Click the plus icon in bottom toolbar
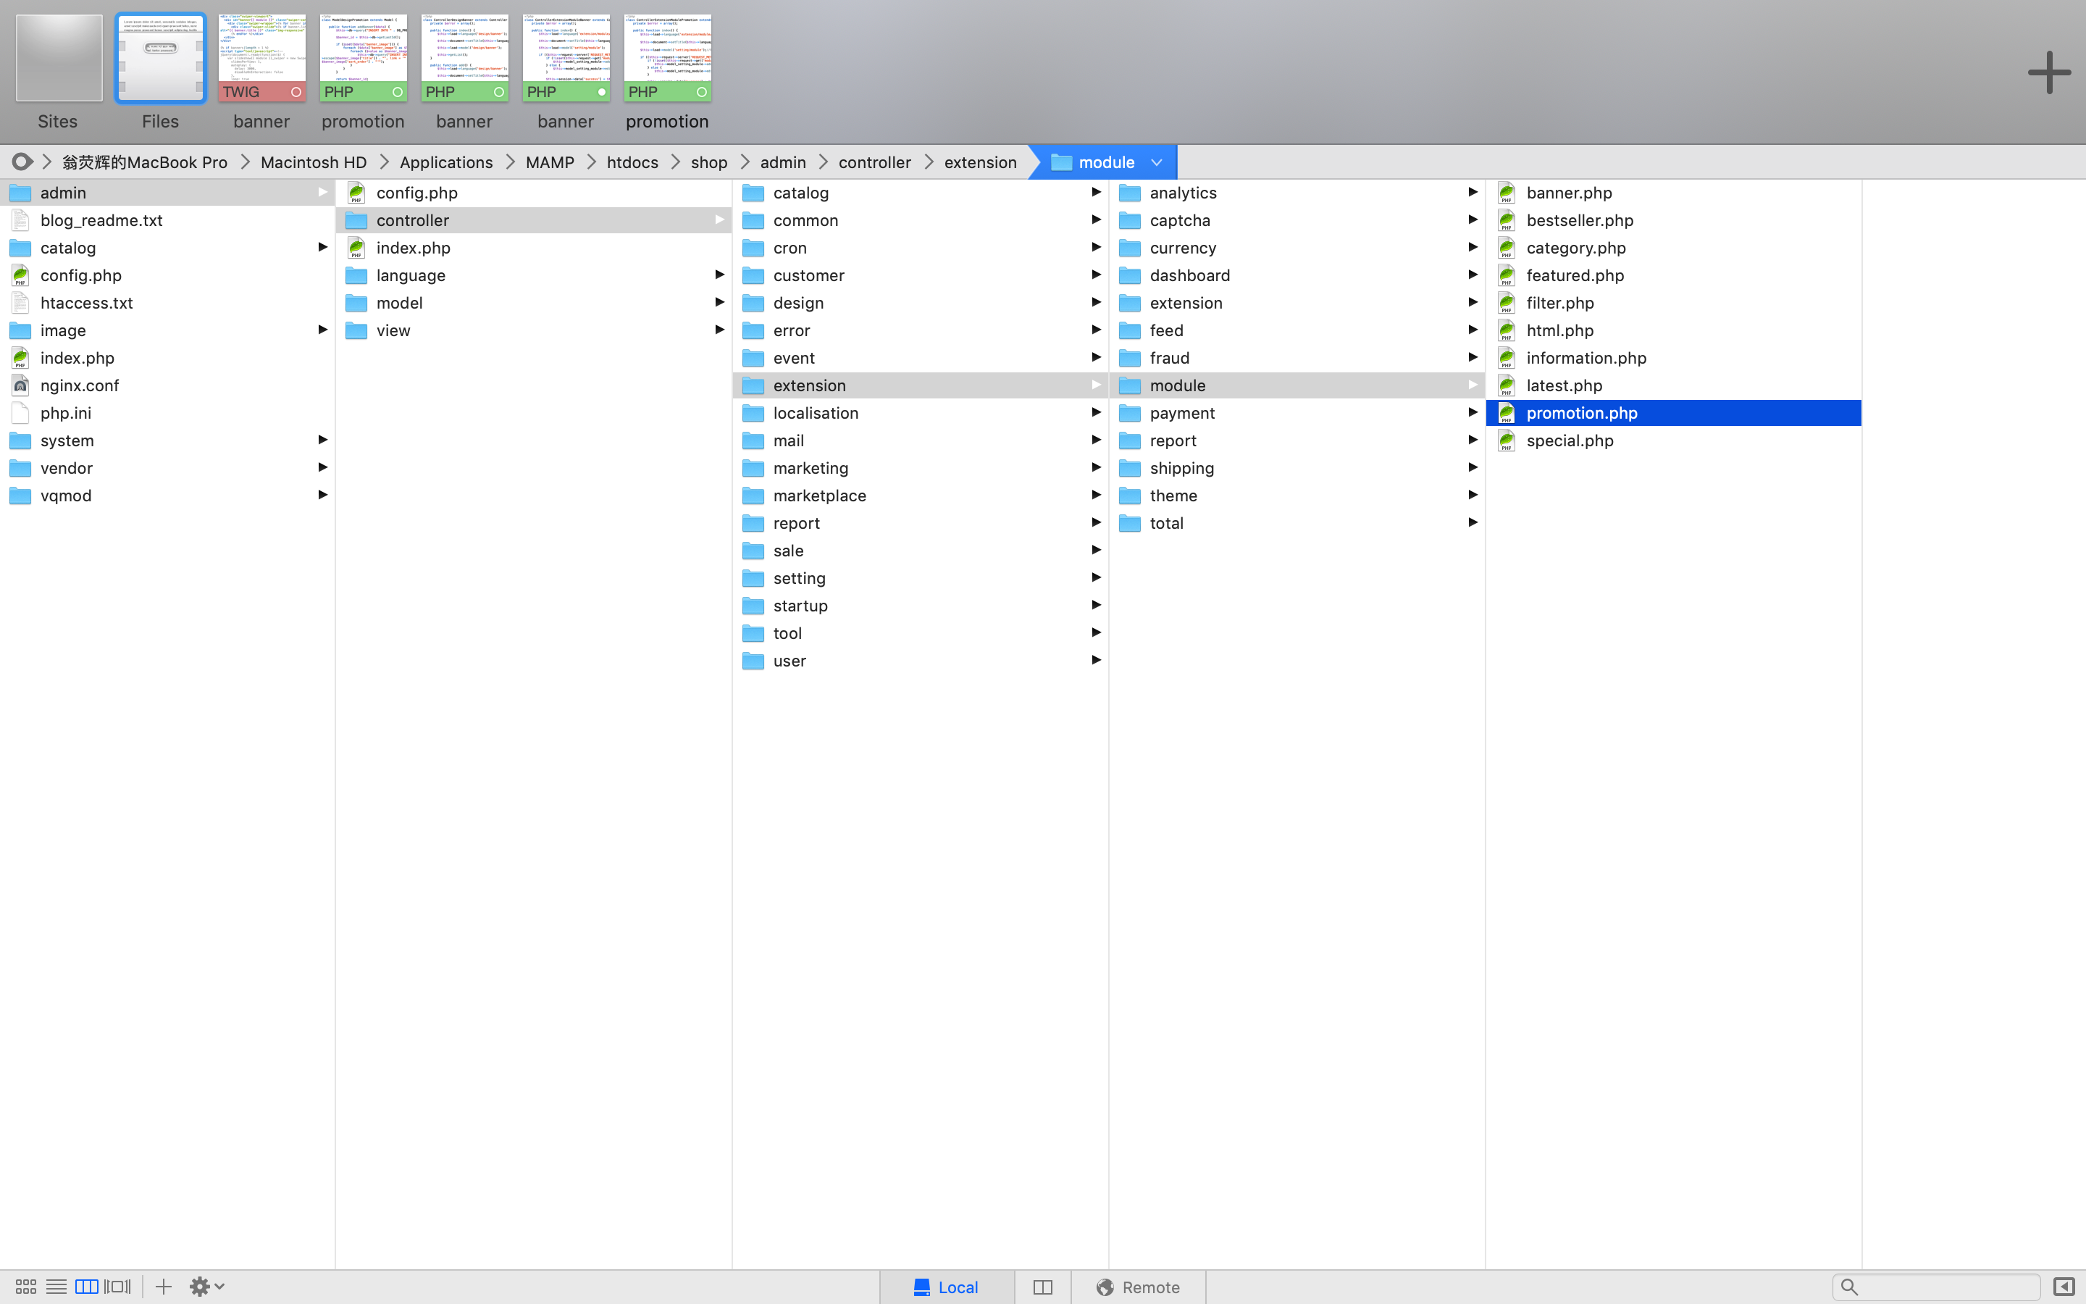This screenshot has height=1304, width=2086. [163, 1287]
